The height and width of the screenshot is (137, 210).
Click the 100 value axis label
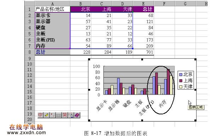tap(96, 66)
